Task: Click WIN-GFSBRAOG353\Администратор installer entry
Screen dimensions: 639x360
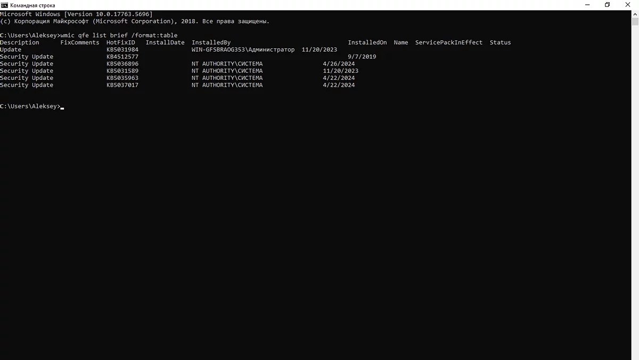Action: pos(243,49)
